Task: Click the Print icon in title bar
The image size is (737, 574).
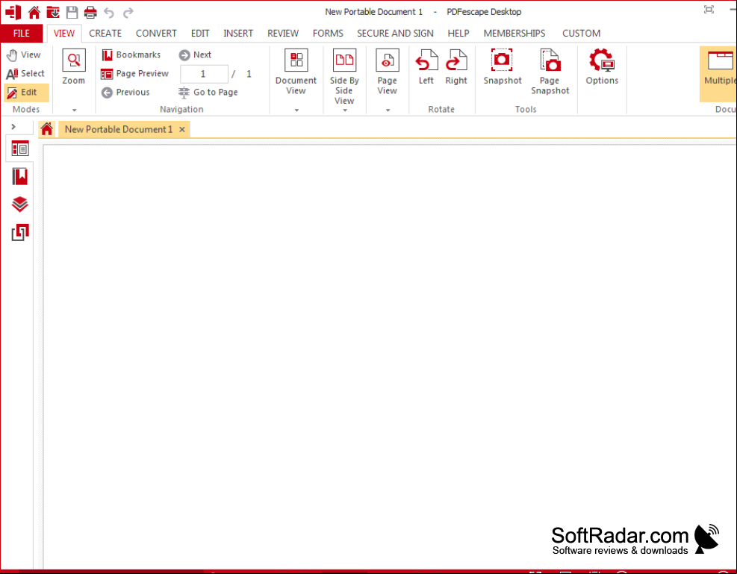Action: [90, 12]
